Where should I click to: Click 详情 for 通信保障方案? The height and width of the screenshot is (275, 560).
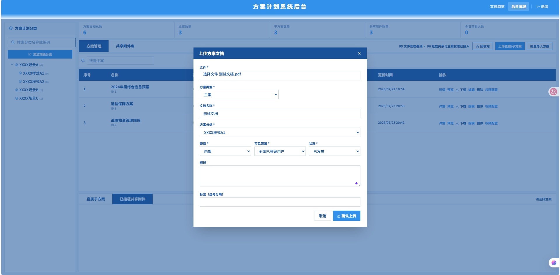[x=442, y=106]
